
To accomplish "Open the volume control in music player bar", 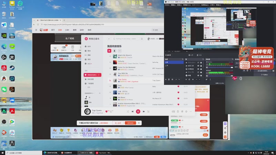I will click(186, 111).
